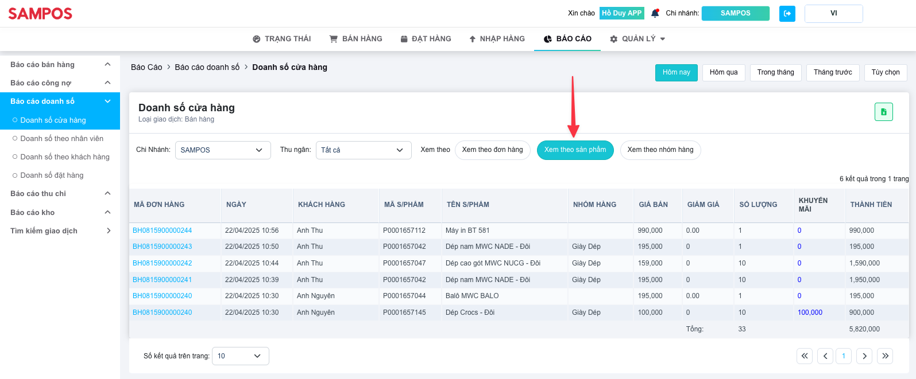Switch language via VI button
This screenshot has width=916, height=379.
click(x=834, y=13)
